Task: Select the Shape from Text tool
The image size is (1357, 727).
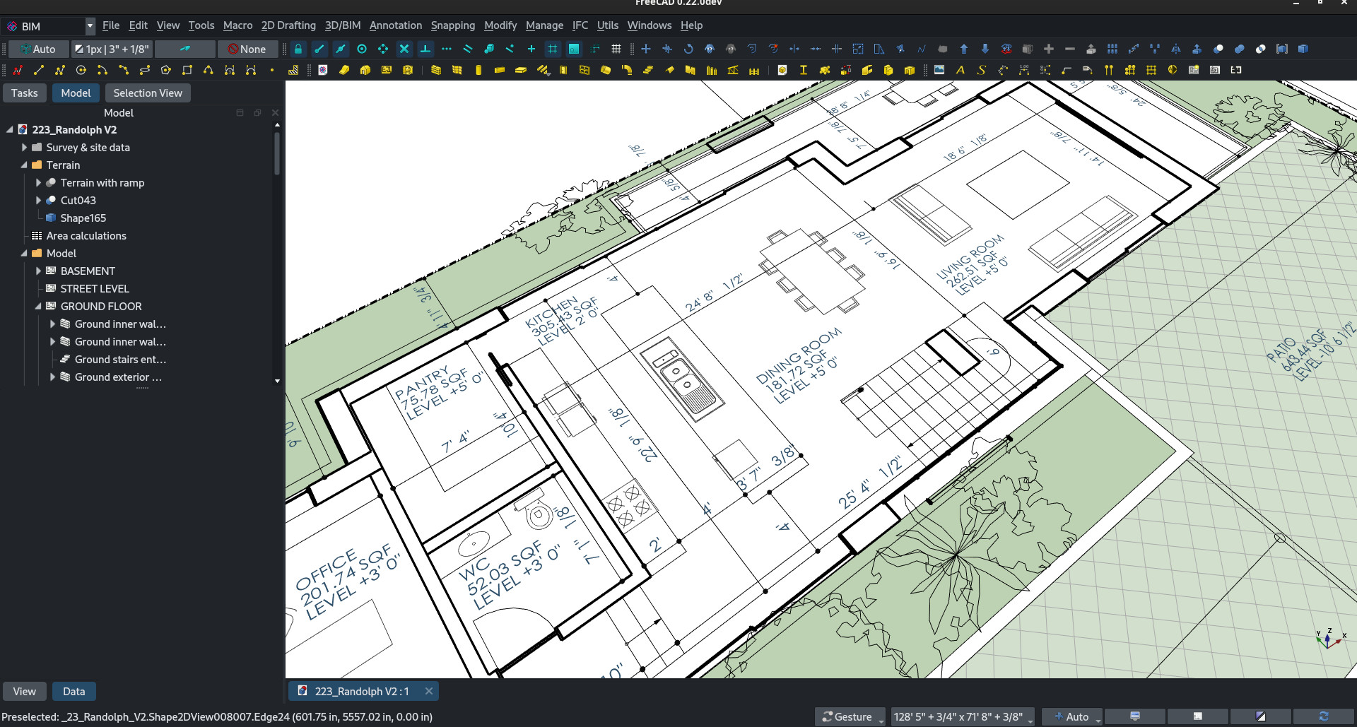Action: tap(982, 70)
